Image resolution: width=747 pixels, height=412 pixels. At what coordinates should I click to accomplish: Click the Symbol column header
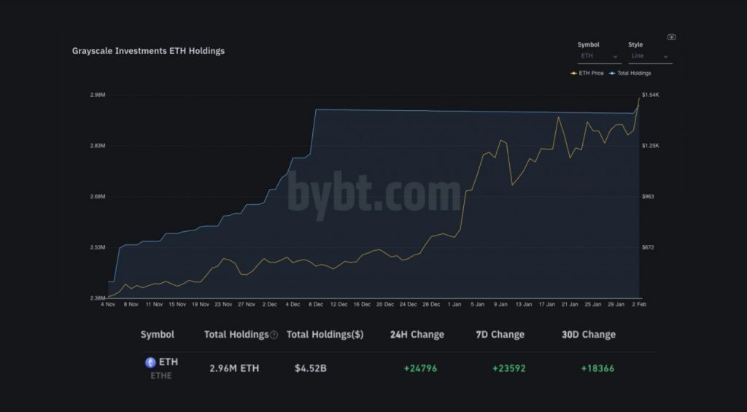158,335
